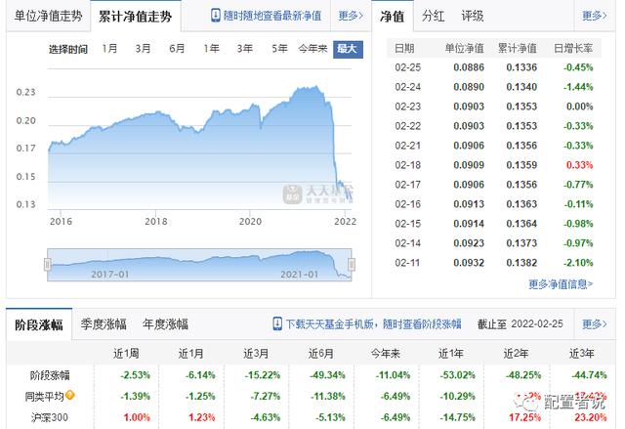
Task: Open the 随时随地查看最新净值 link
Action: (x=272, y=16)
